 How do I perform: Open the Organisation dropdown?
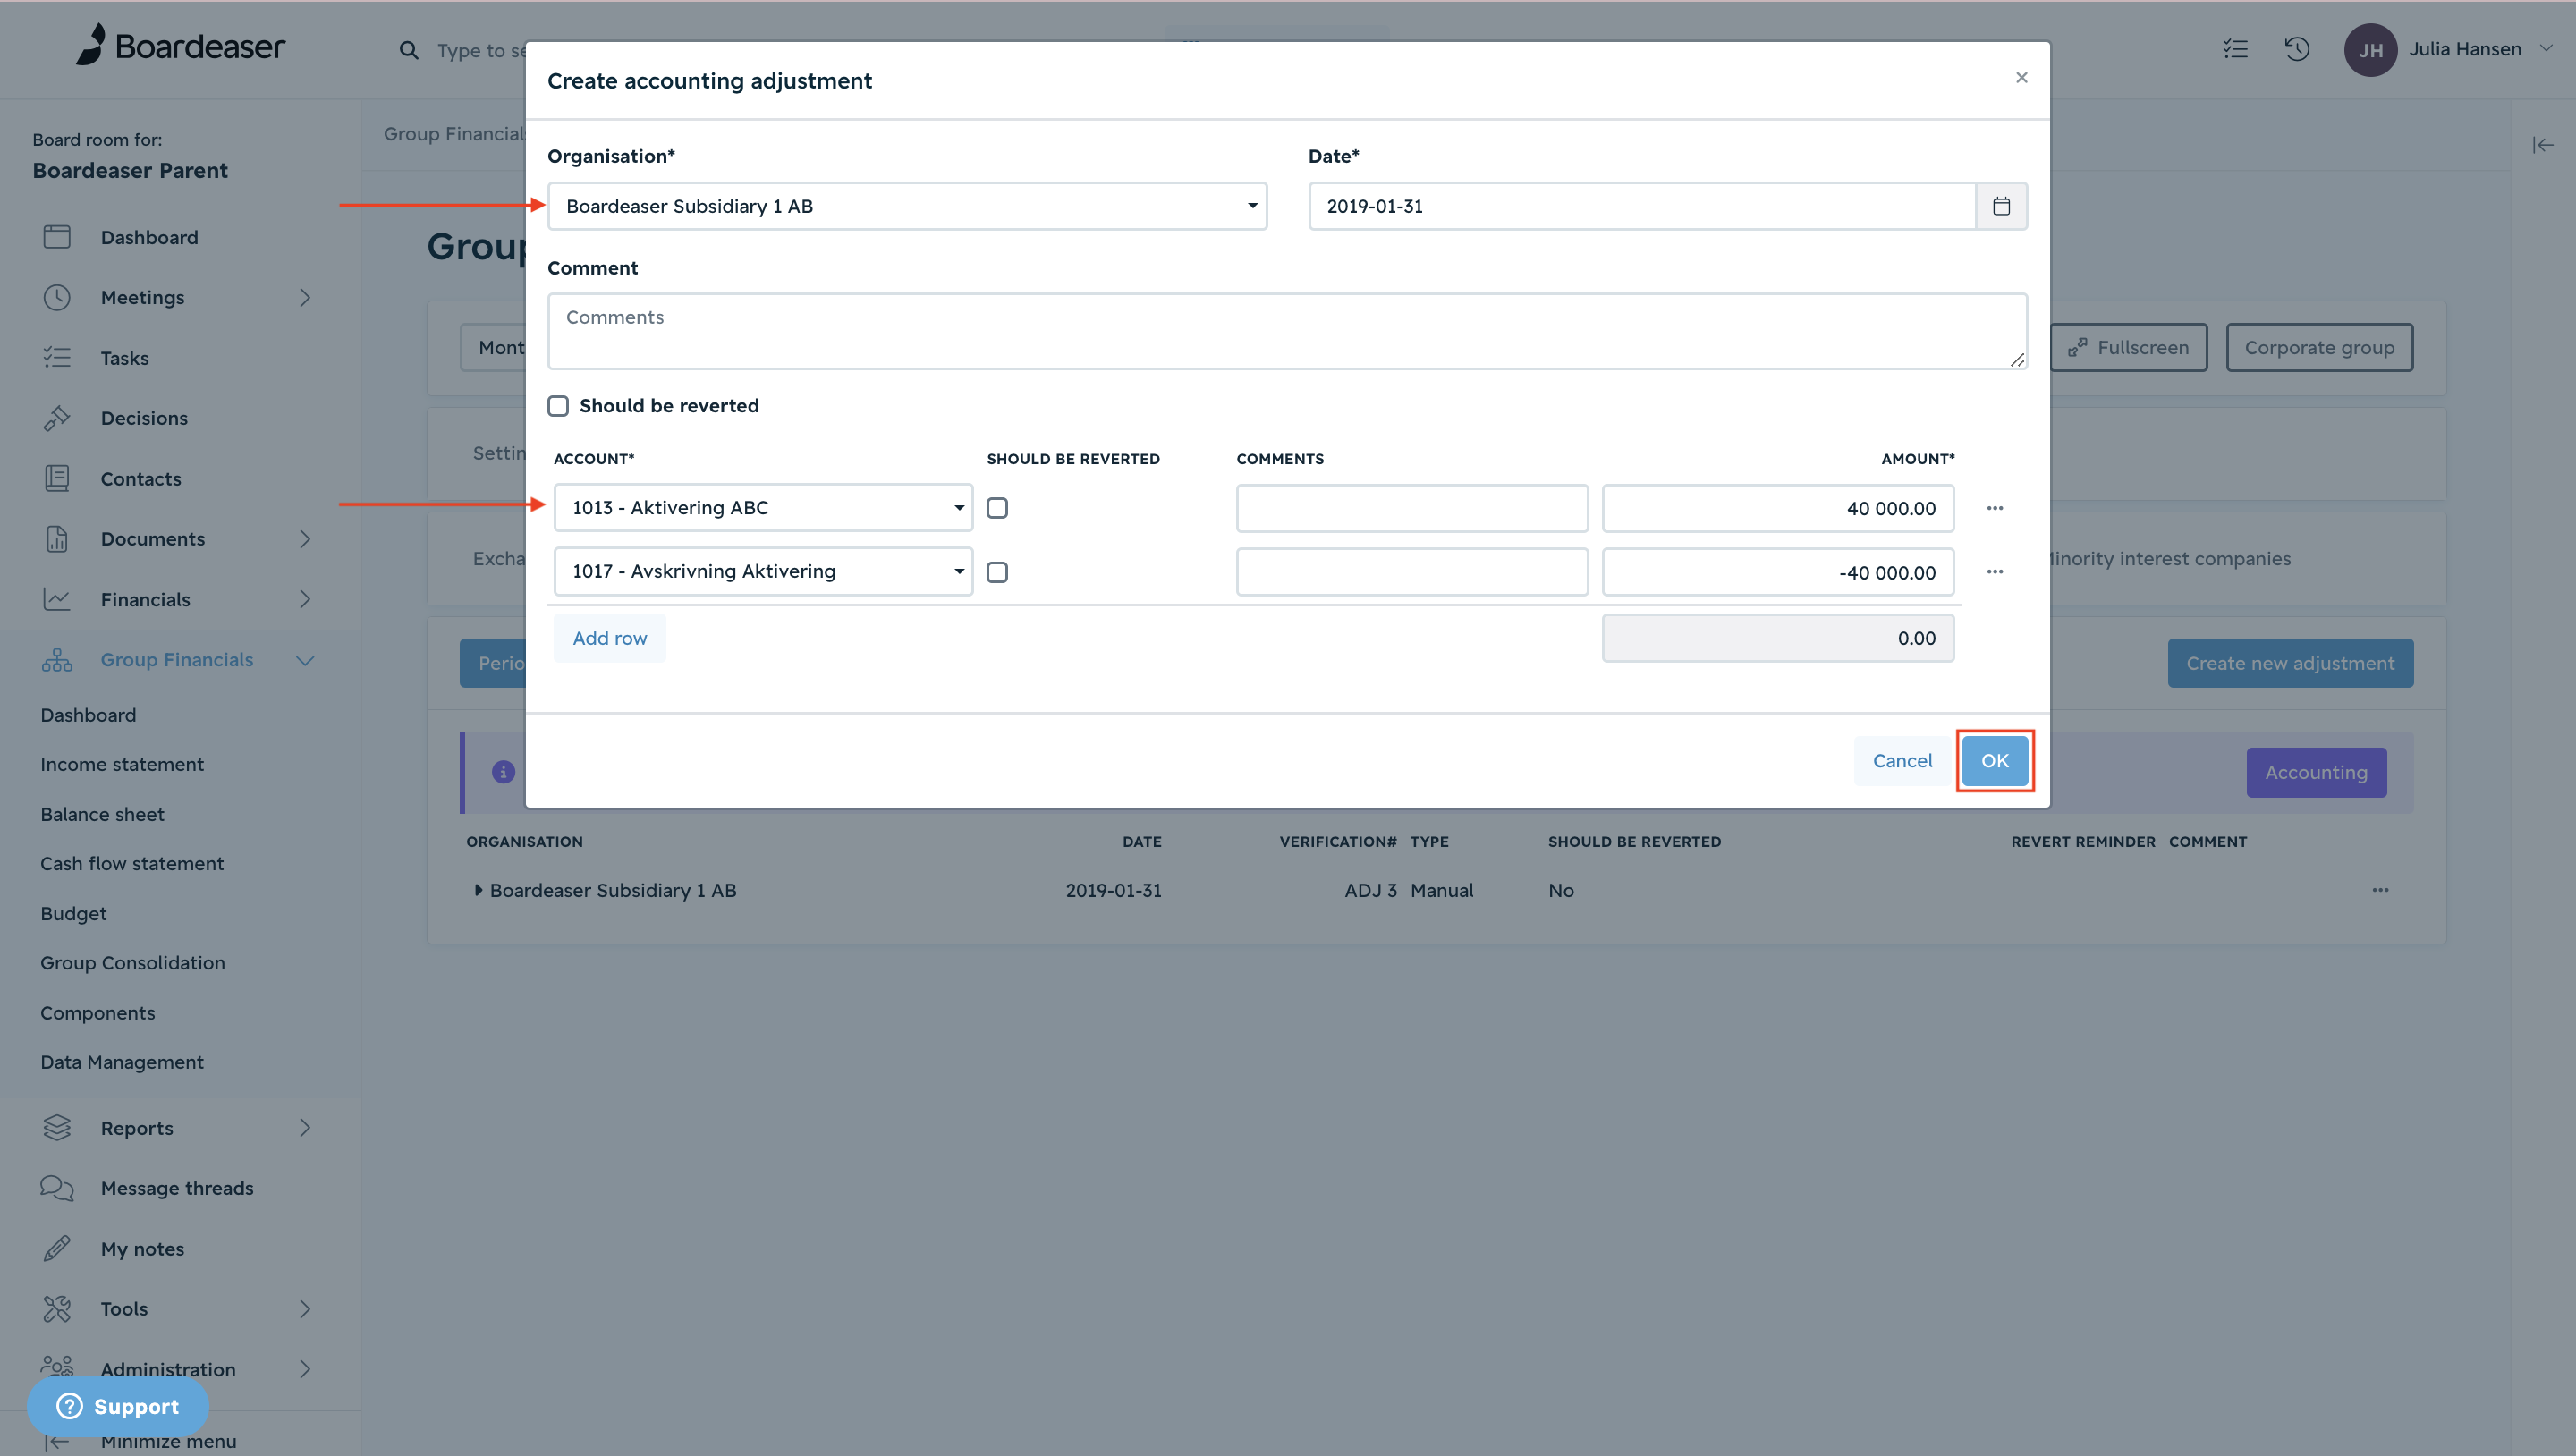tap(907, 206)
